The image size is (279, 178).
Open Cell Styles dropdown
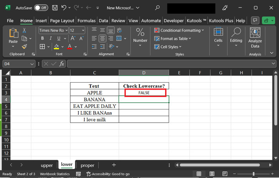point(168,47)
